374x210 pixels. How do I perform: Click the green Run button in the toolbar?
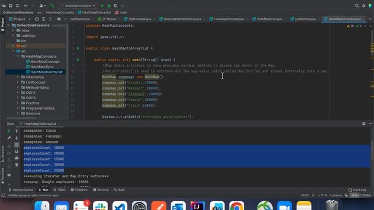pyautogui.click(x=102, y=6)
